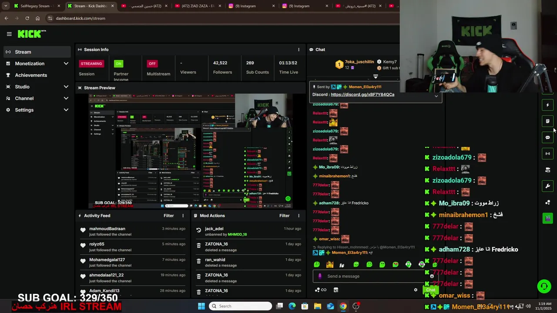Image resolution: width=557 pixels, height=313 pixels.
Task: Open the Windows Start menu
Action: pos(201,306)
